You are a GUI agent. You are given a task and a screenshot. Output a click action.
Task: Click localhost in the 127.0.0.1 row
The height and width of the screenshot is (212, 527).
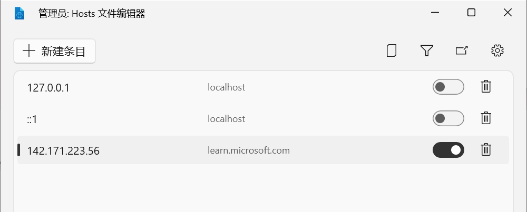tap(226, 87)
